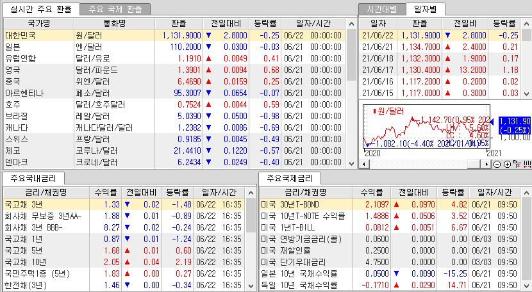
Task: Select the 캐나다 row
Action: (x=175, y=127)
